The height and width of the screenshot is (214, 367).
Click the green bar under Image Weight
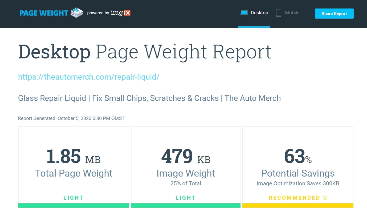point(186,206)
